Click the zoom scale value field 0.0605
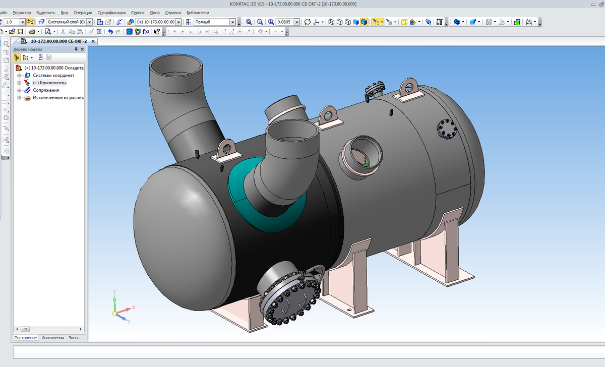This screenshot has height=367, width=605. coord(284,22)
